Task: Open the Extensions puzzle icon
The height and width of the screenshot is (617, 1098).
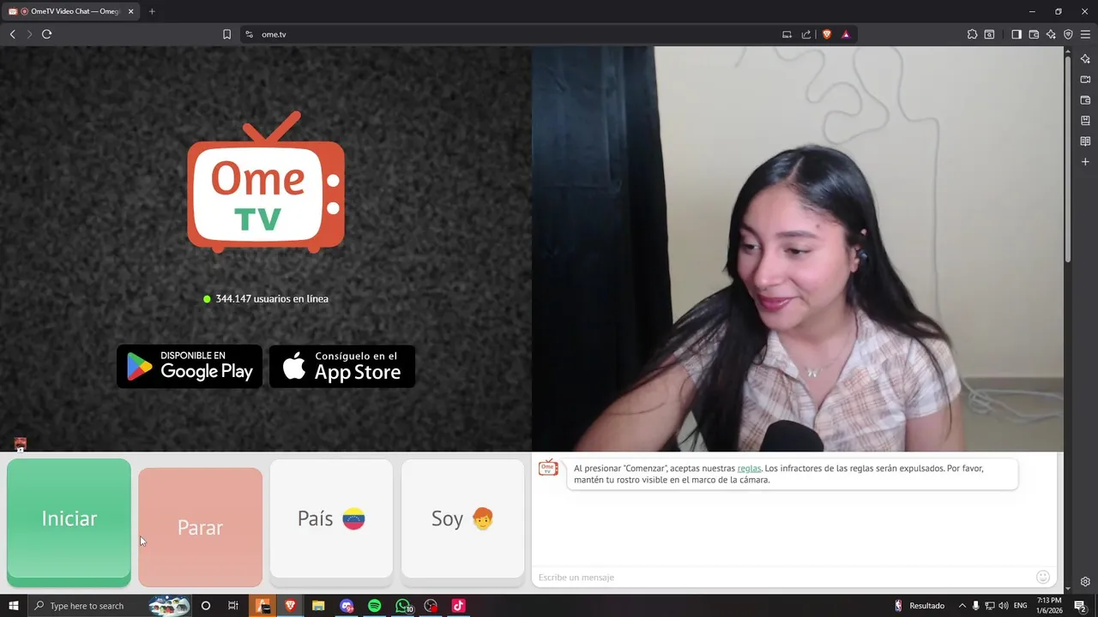Action: [972, 34]
